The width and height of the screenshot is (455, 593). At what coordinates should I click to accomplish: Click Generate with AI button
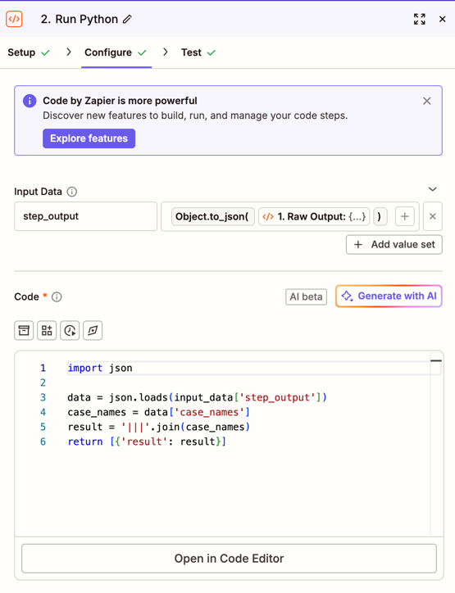[389, 296]
